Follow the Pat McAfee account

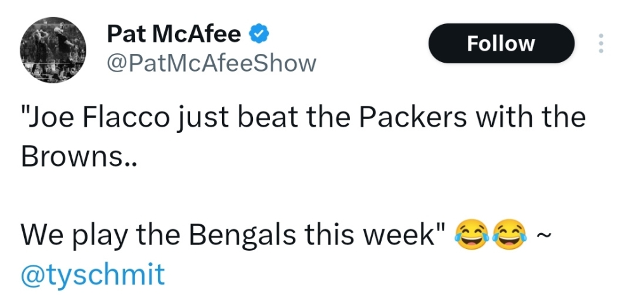[x=501, y=43]
